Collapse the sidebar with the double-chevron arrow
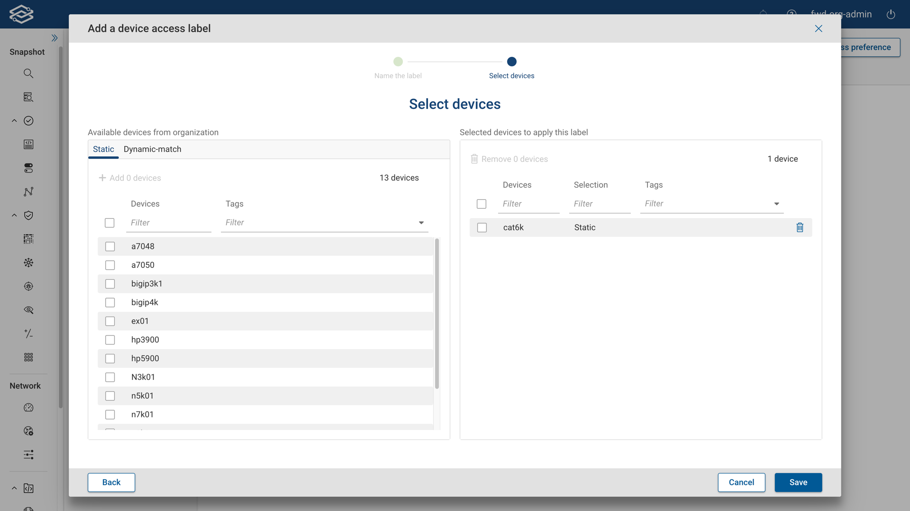 [55, 38]
